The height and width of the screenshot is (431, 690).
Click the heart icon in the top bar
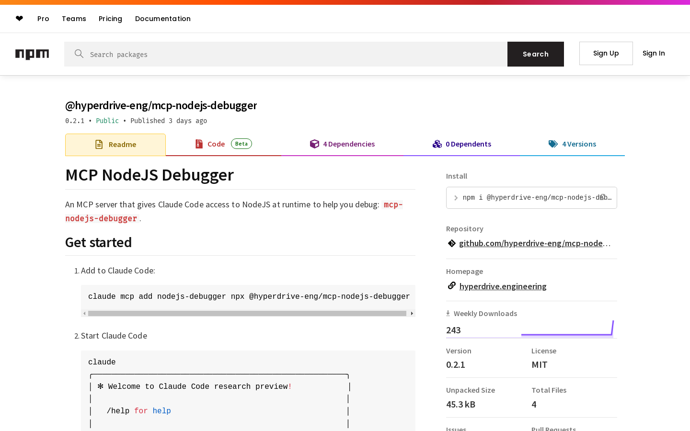[x=19, y=18]
